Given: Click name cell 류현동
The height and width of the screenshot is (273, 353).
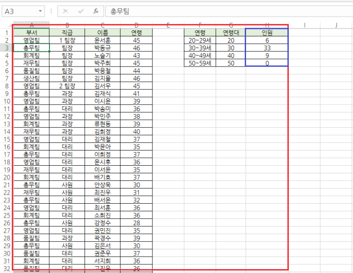Looking at the screenshot, I should click(x=103, y=124).
